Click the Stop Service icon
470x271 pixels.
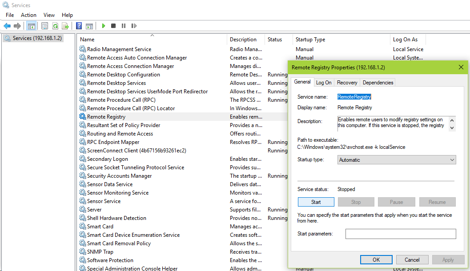[113, 25]
